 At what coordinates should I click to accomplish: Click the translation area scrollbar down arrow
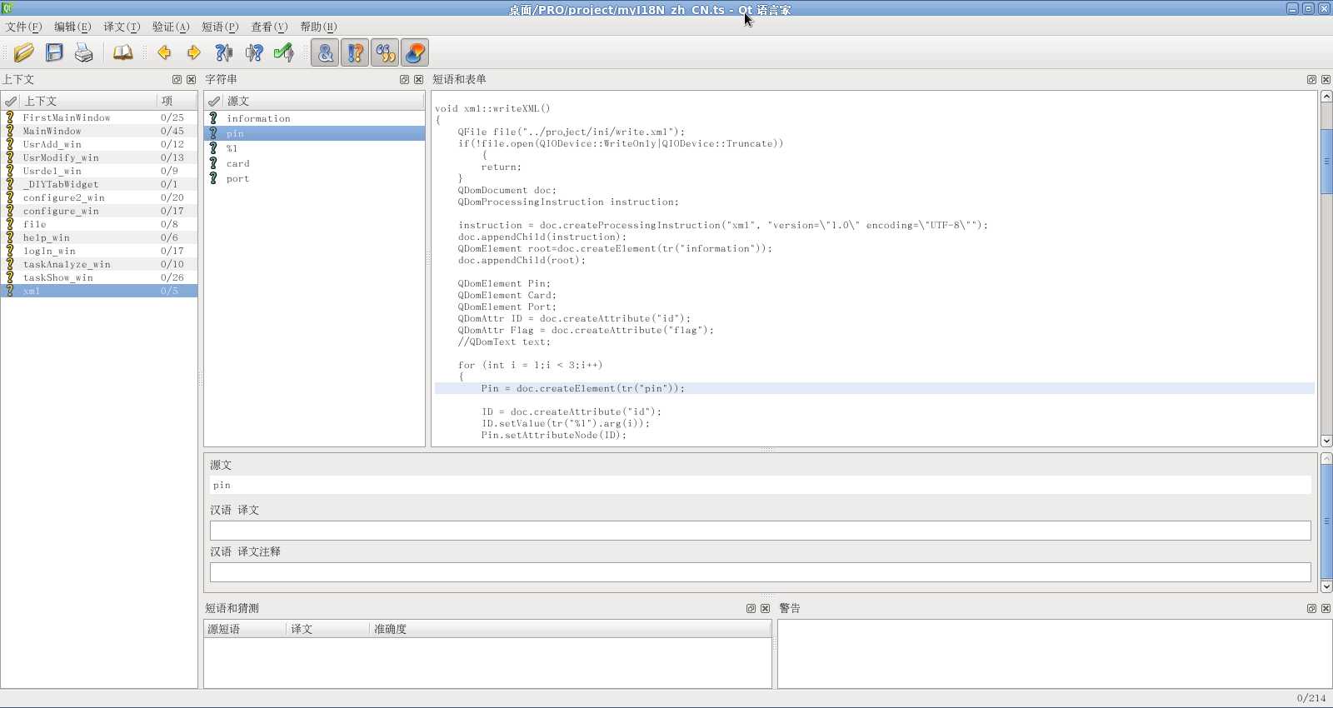(1326, 586)
